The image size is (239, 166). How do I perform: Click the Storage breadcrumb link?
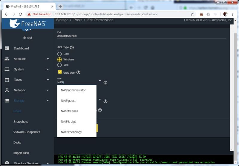click(62, 20)
